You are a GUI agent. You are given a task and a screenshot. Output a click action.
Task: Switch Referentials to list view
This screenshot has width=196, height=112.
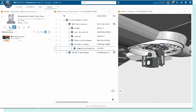49,32
